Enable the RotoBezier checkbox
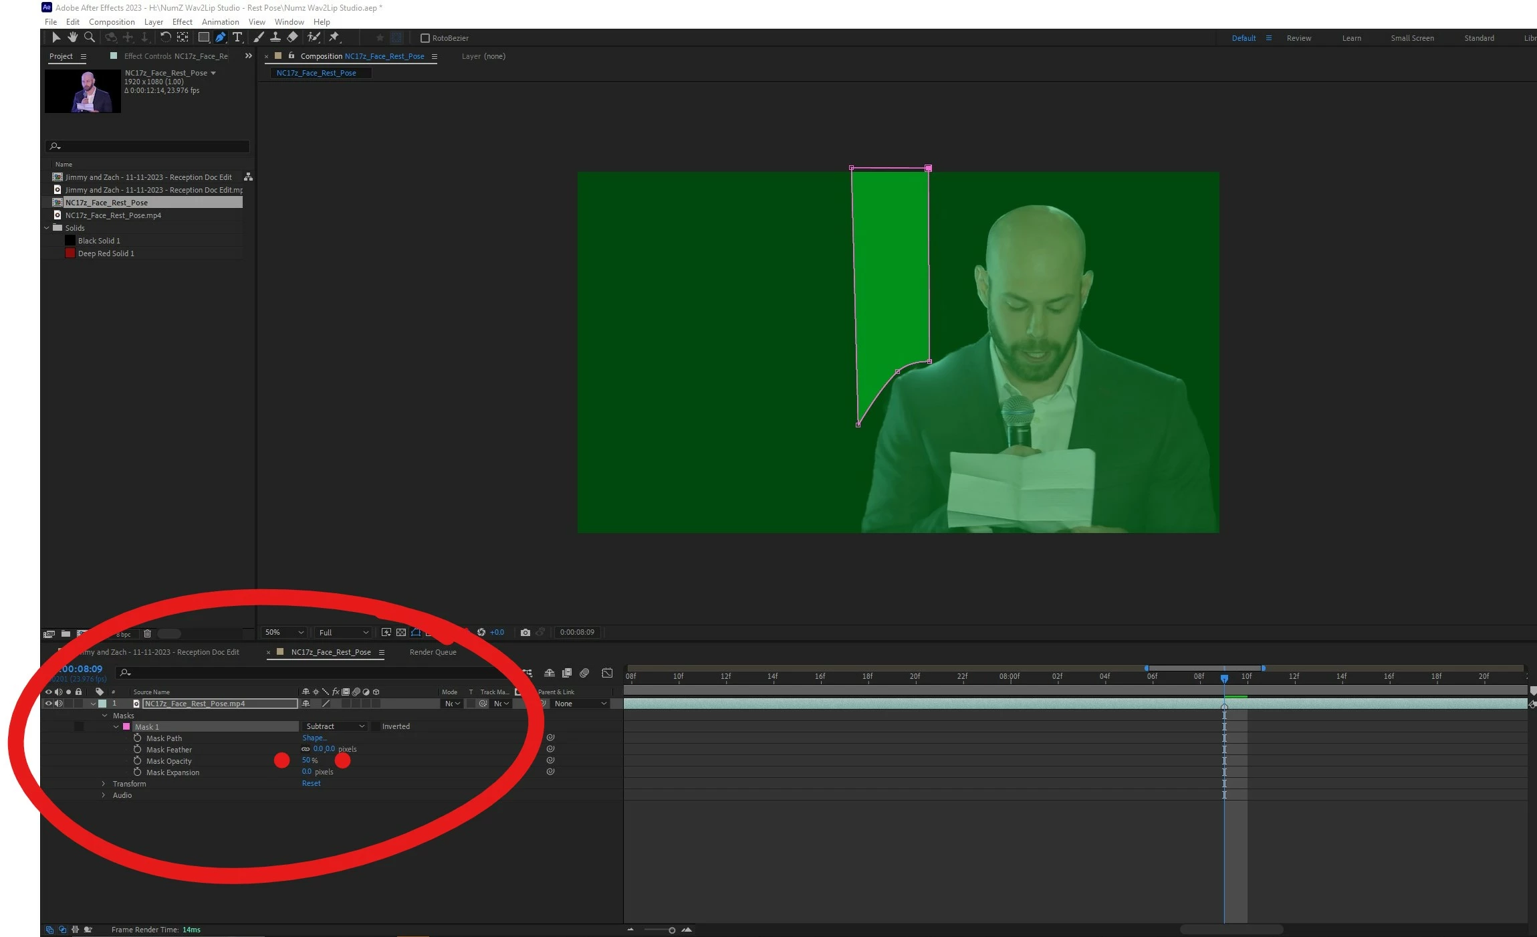This screenshot has width=1537, height=937. (x=425, y=38)
